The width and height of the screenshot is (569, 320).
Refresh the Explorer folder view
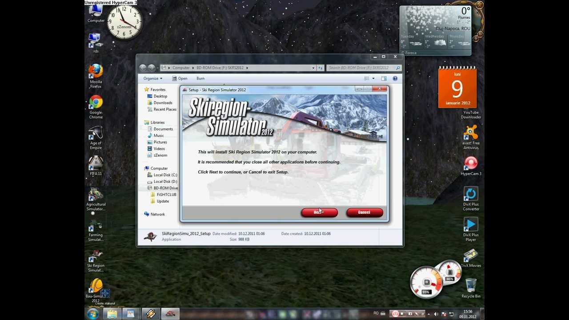321,68
